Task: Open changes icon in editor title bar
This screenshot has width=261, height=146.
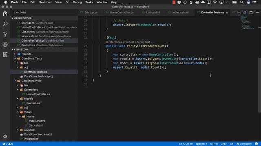Action: click(245, 13)
